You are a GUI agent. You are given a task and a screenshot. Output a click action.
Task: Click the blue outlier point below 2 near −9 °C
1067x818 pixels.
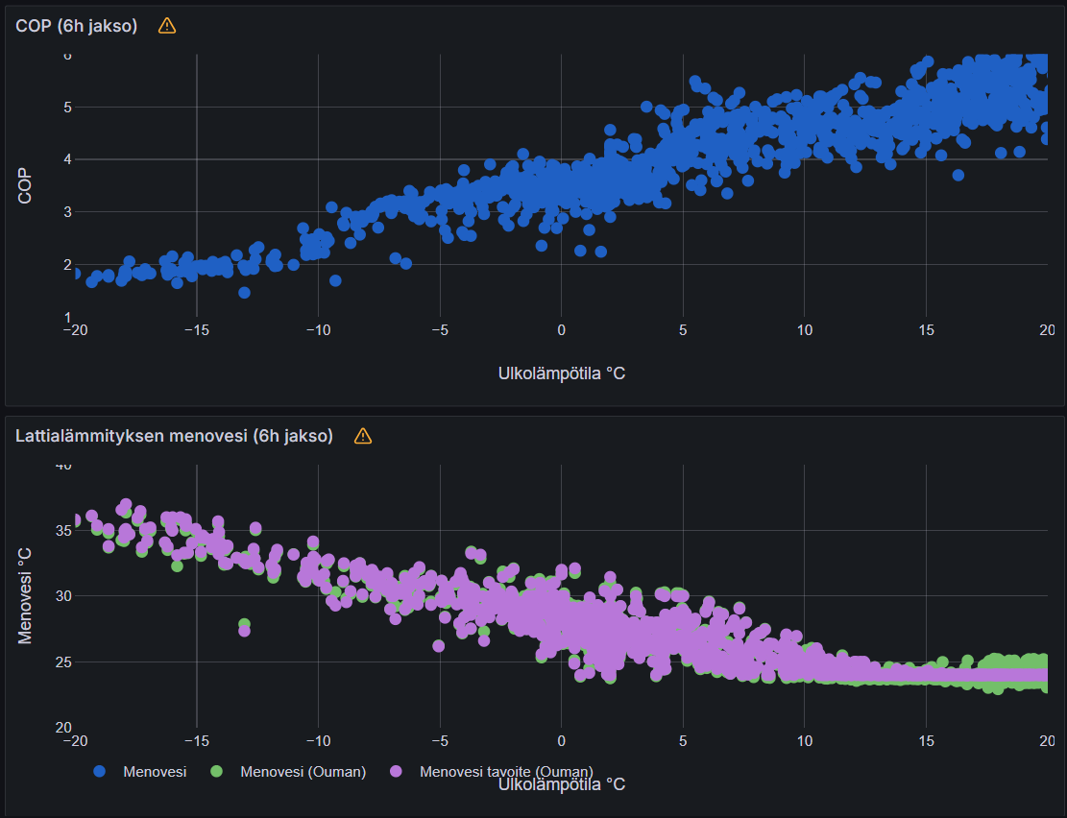tap(335, 280)
